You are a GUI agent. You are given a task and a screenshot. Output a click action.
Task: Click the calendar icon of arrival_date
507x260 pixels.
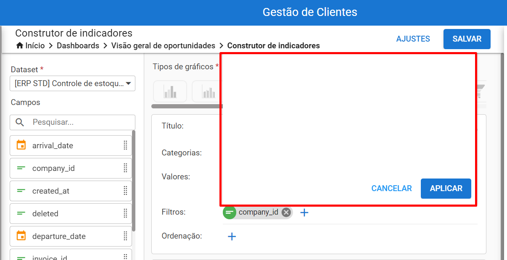[x=21, y=145]
